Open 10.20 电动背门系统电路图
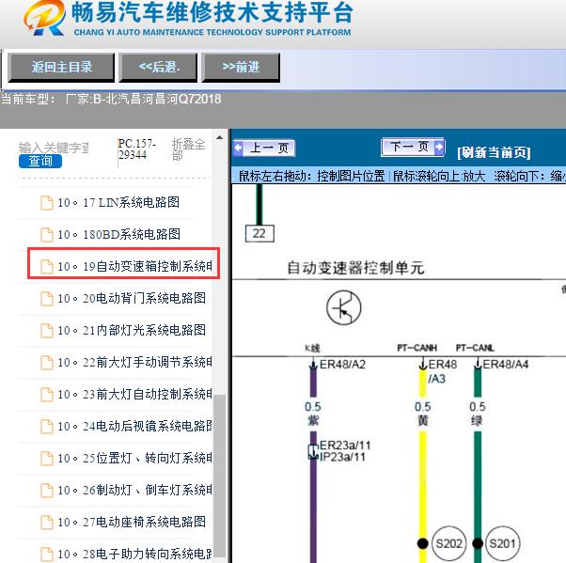This screenshot has width=566, height=563. pyautogui.click(x=132, y=299)
